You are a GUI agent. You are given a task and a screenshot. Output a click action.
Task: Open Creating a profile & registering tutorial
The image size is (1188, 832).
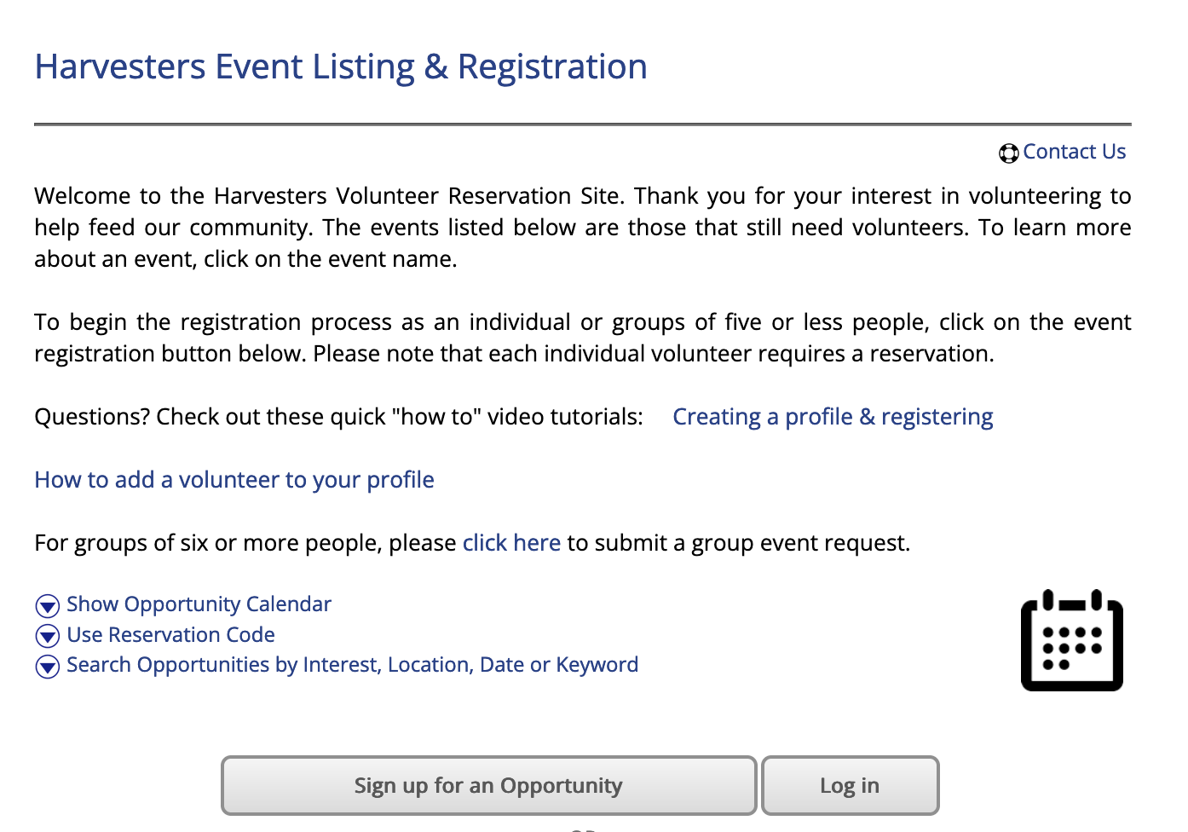(833, 417)
